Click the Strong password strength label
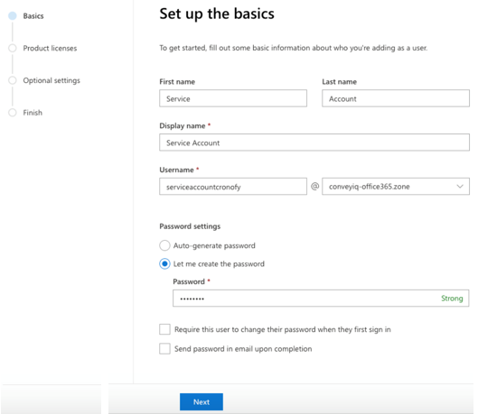Viewport: 478px width, 414px height. point(452,299)
